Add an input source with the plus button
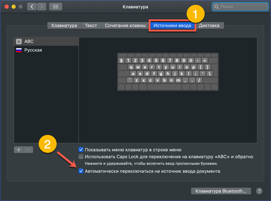The height and width of the screenshot is (201, 271). pos(19,150)
